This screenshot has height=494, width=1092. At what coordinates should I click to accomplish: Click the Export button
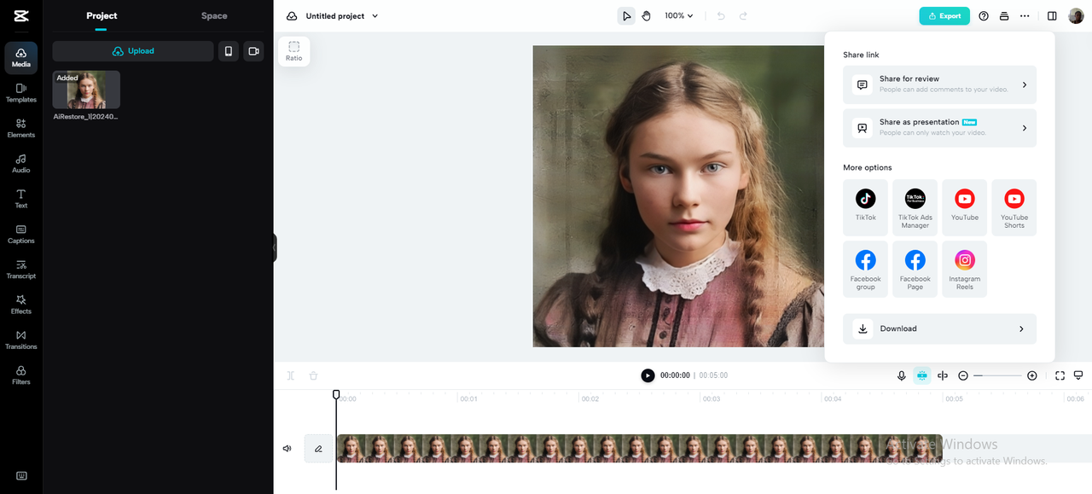tap(944, 16)
